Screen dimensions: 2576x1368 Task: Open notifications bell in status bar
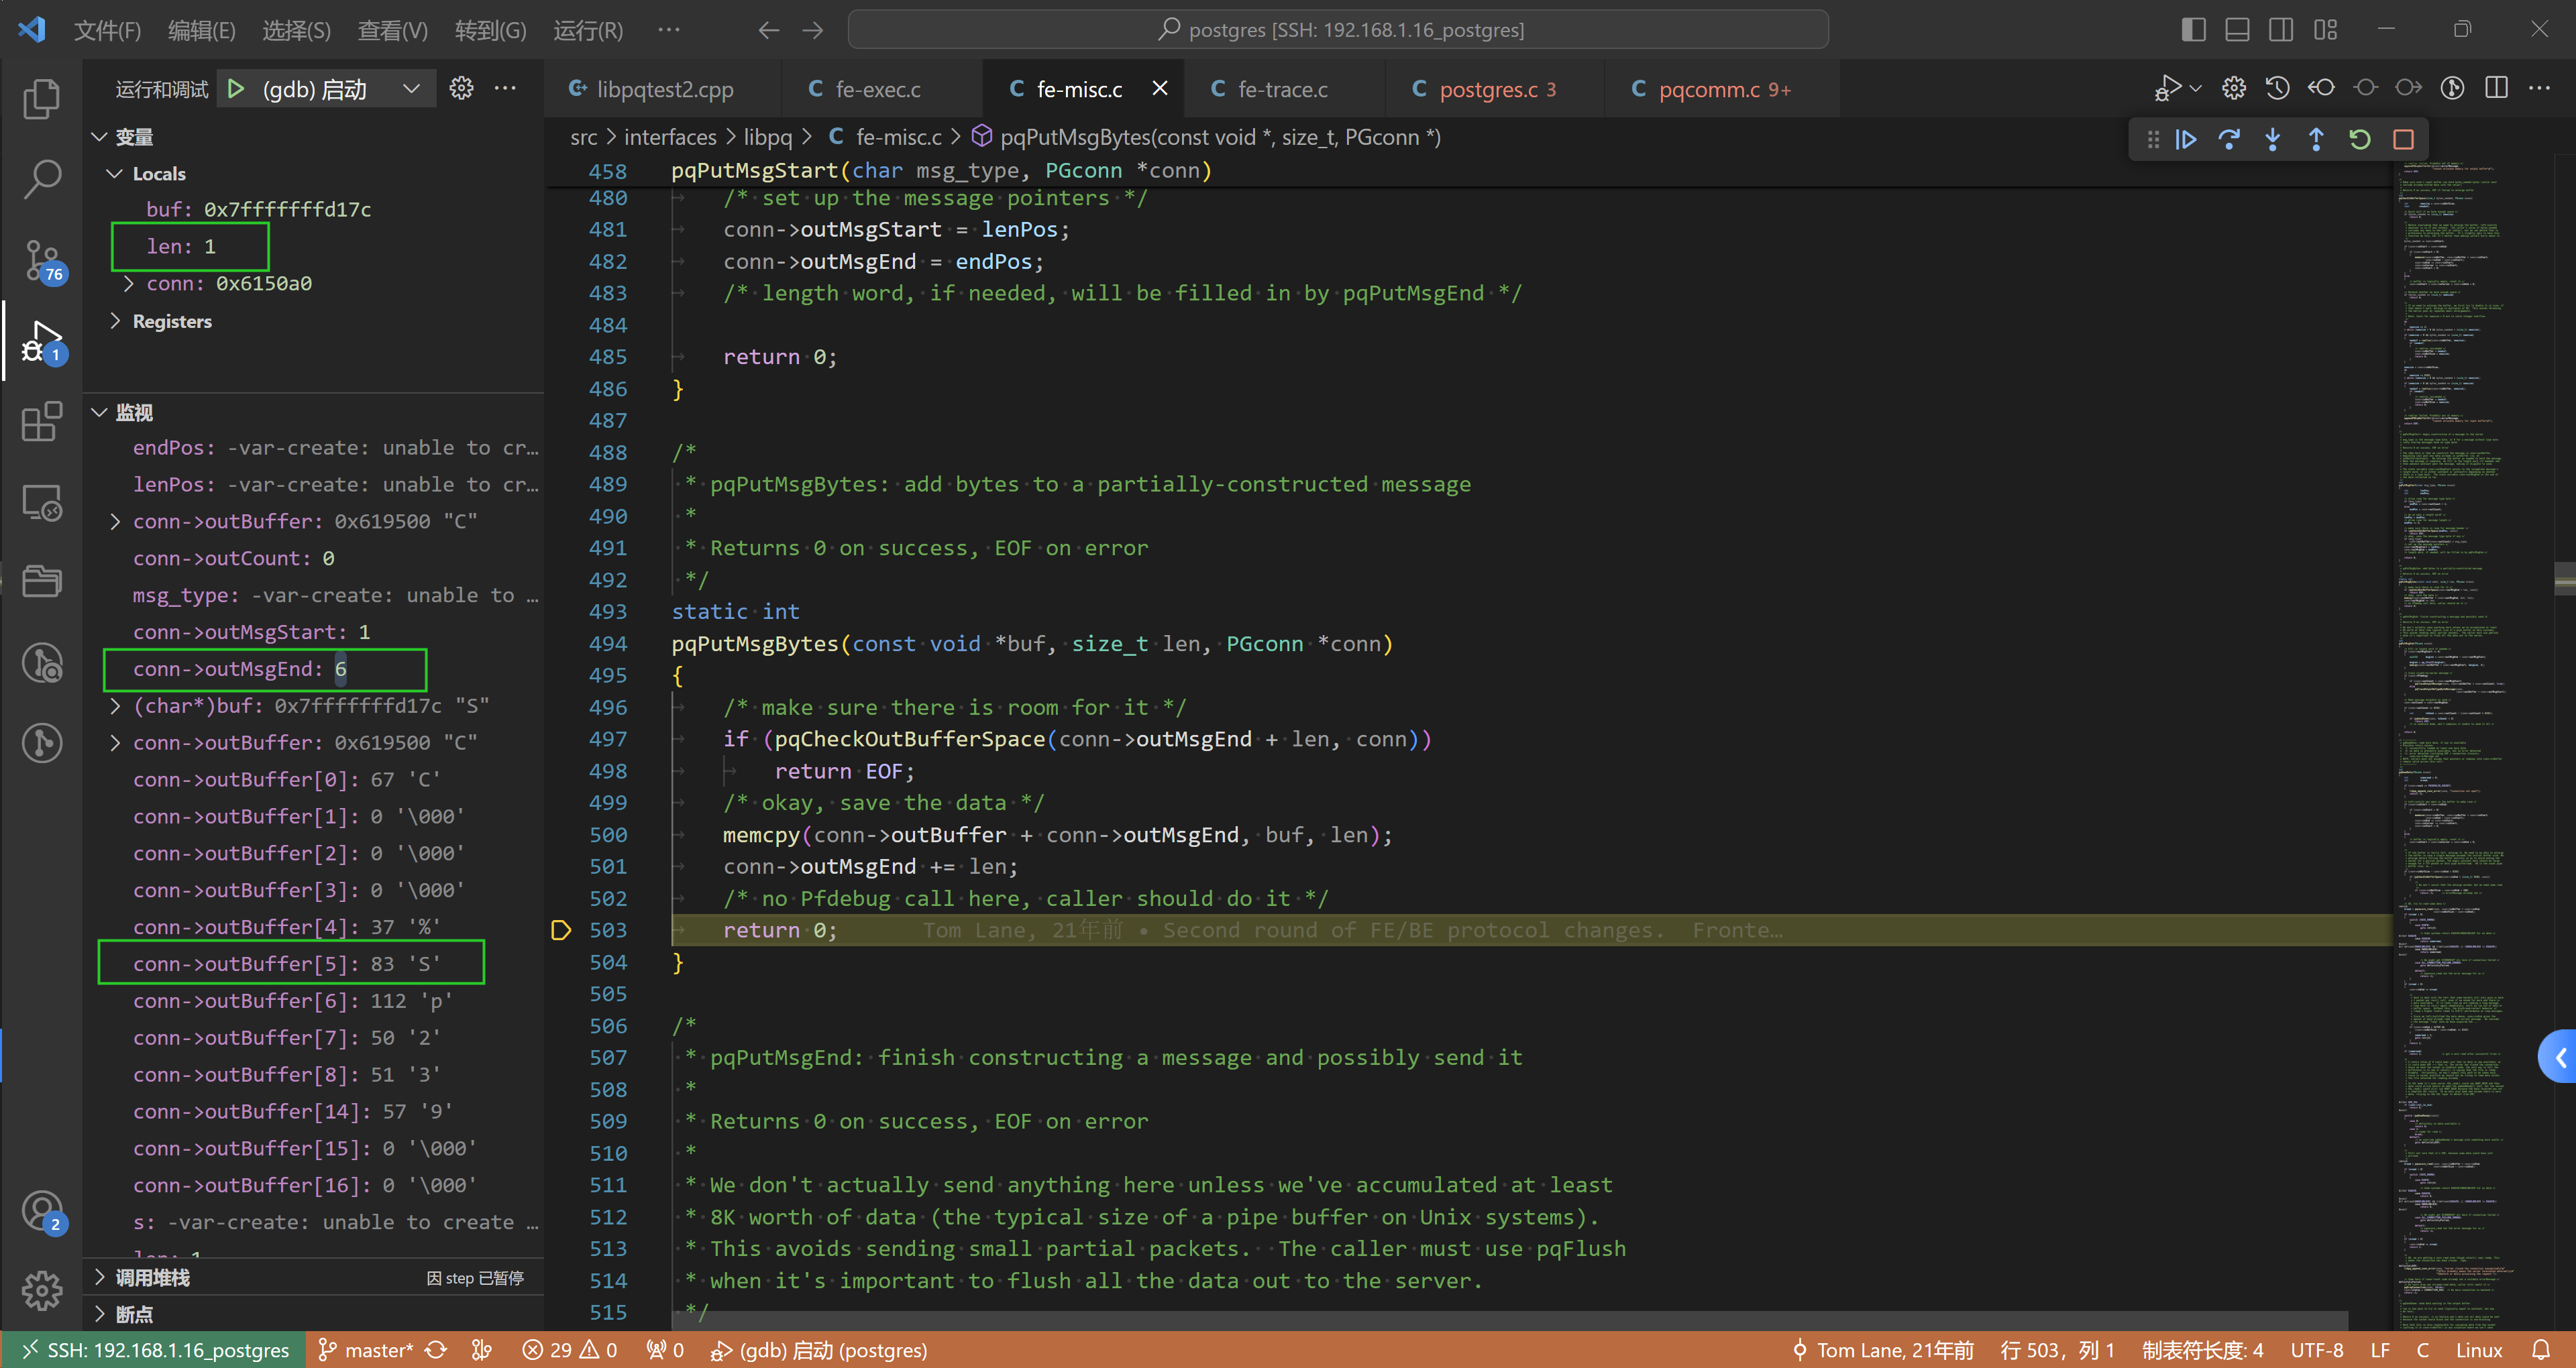click(x=2541, y=1350)
